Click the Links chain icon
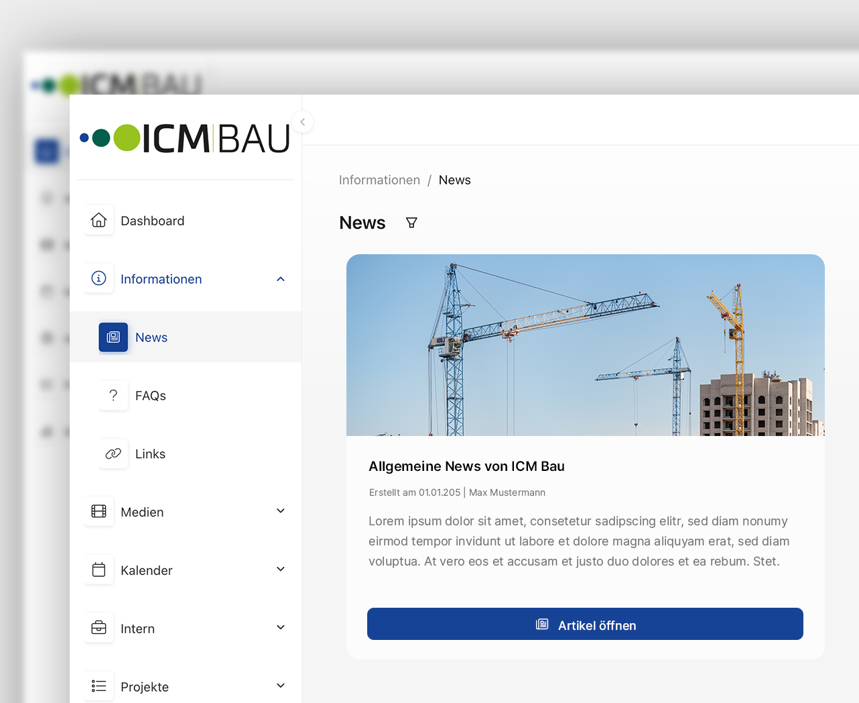The image size is (859, 703). (113, 453)
